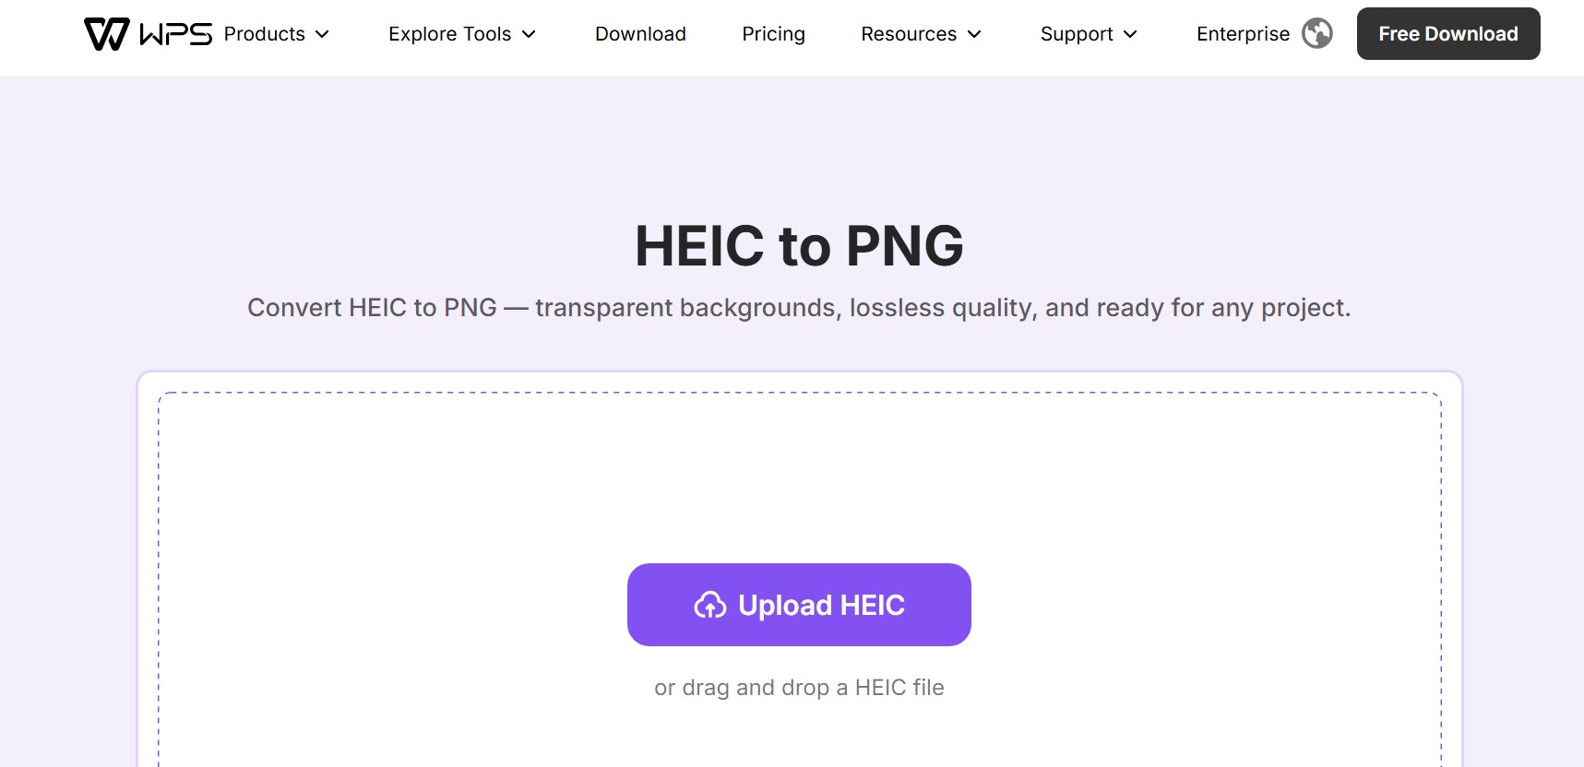Open the Explore Tools menu

click(462, 34)
